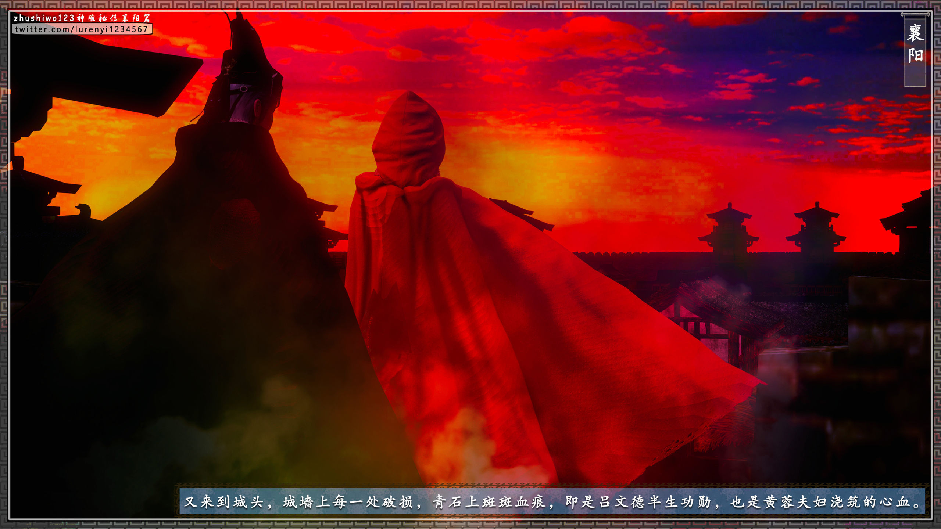The height and width of the screenshot is (529, 941).
Task: Click the twitter.com/lurenyi1234567 link
Action: tap(82, 29)
